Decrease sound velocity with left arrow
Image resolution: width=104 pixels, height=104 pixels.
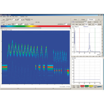(x=88, y=22)
